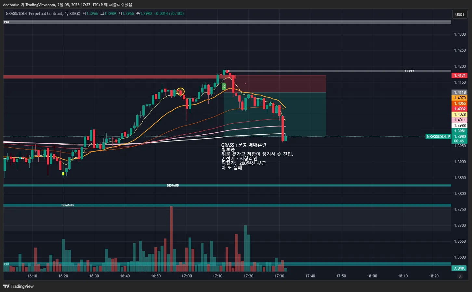Click the GRASSUSDT.P symbol price tag

pyautogui.click(x=438, y=137)
